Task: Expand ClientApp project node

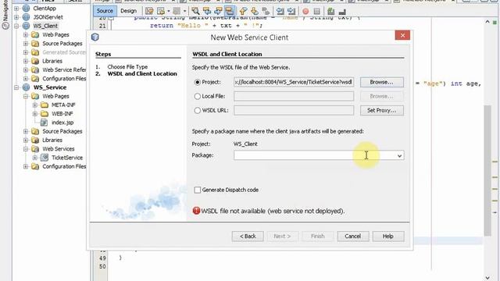Action: coord(16,9)
